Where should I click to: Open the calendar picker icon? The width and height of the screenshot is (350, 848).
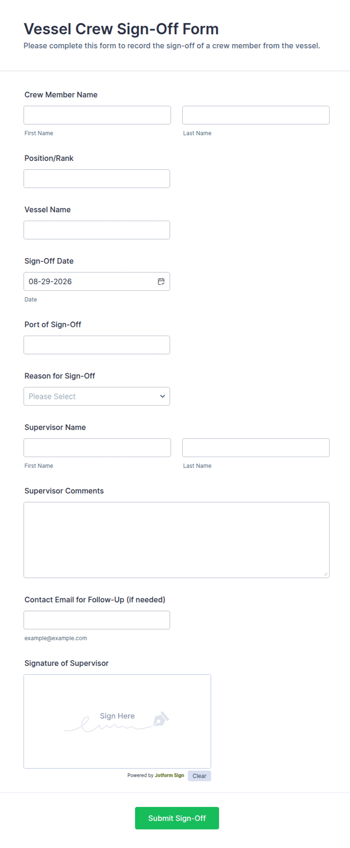coord(161,281)
